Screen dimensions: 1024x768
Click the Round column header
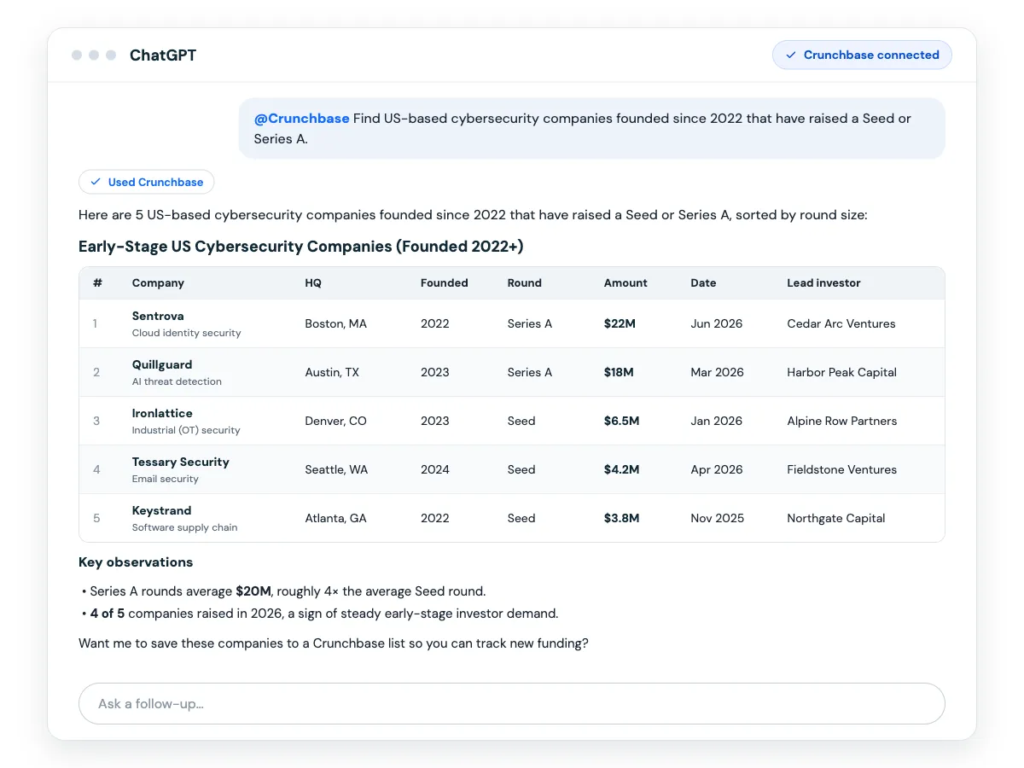525,282
